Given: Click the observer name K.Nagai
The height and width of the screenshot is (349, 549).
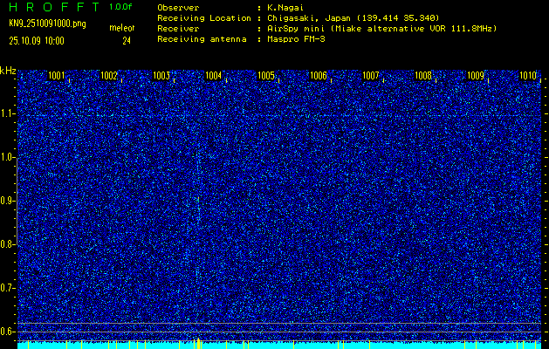Looking at the screenshot, I should [x=285, y=7].
